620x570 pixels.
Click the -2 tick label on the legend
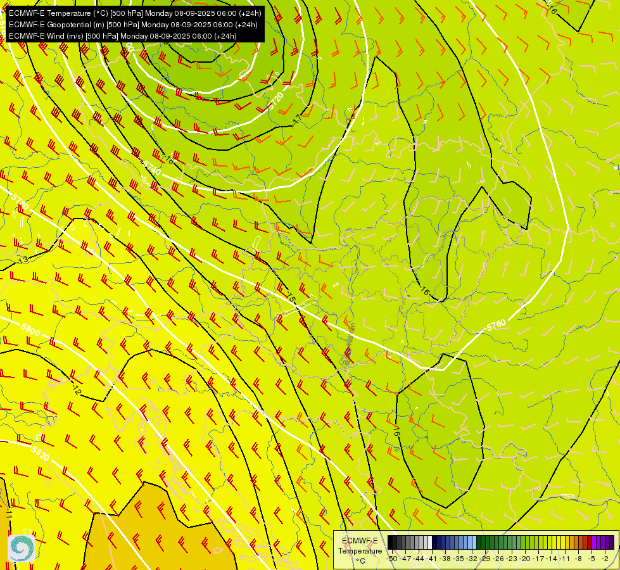tap(605, 559)
